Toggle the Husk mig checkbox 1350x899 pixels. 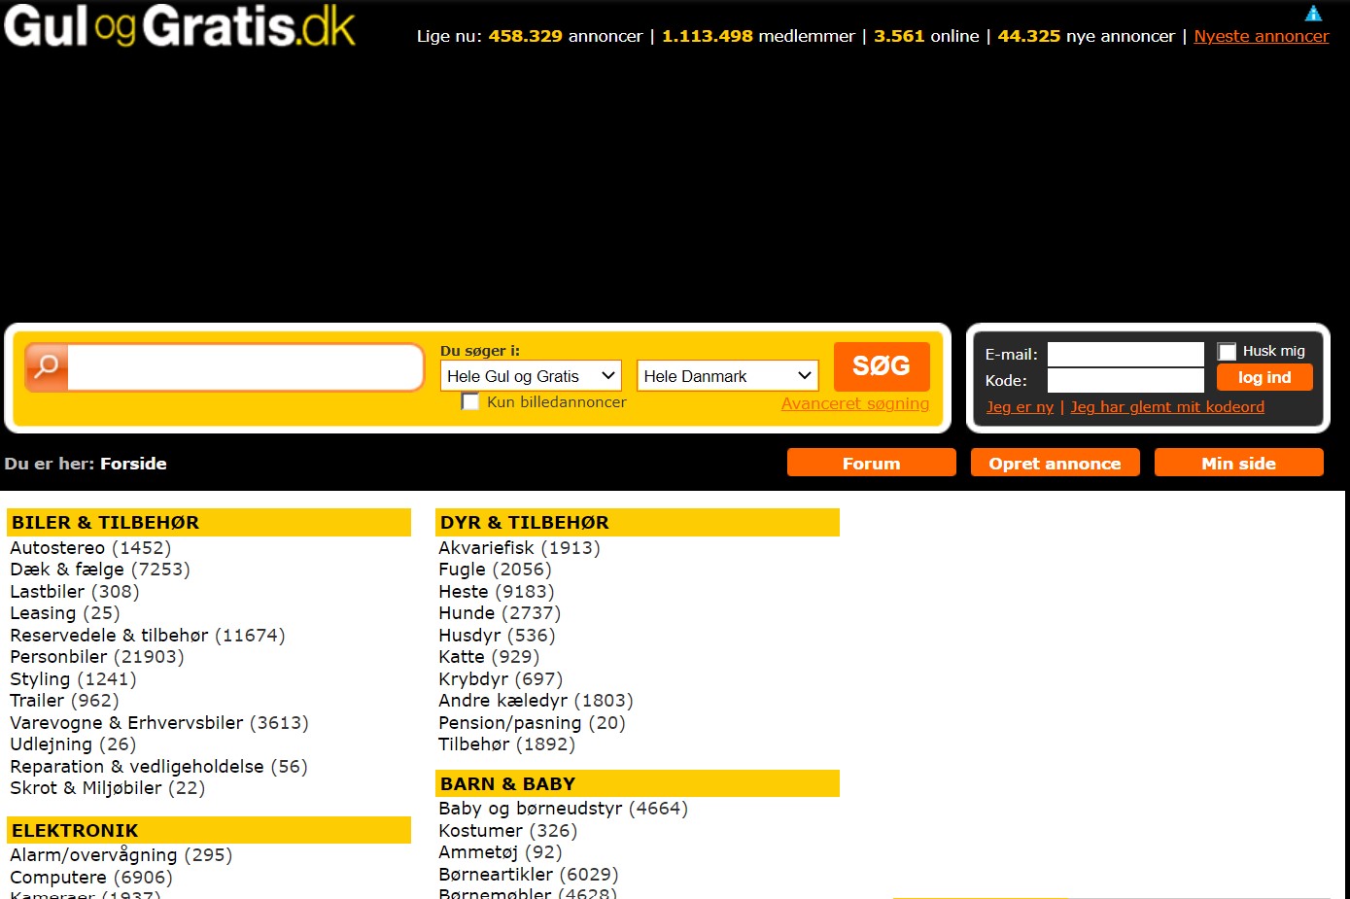(x=1228, y=351)
